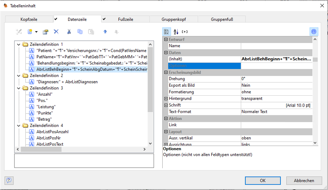Click the property grid scroll-down arrow
The height and width of the screenshot is (190, 328).
315,143
